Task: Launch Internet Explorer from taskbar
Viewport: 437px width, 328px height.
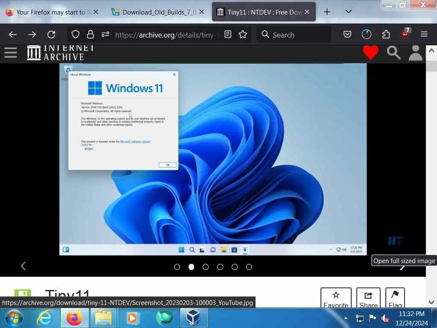Action: point(45,318)
